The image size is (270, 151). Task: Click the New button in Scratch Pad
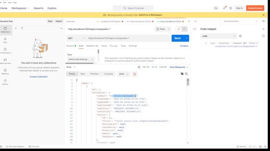point(50,21)
